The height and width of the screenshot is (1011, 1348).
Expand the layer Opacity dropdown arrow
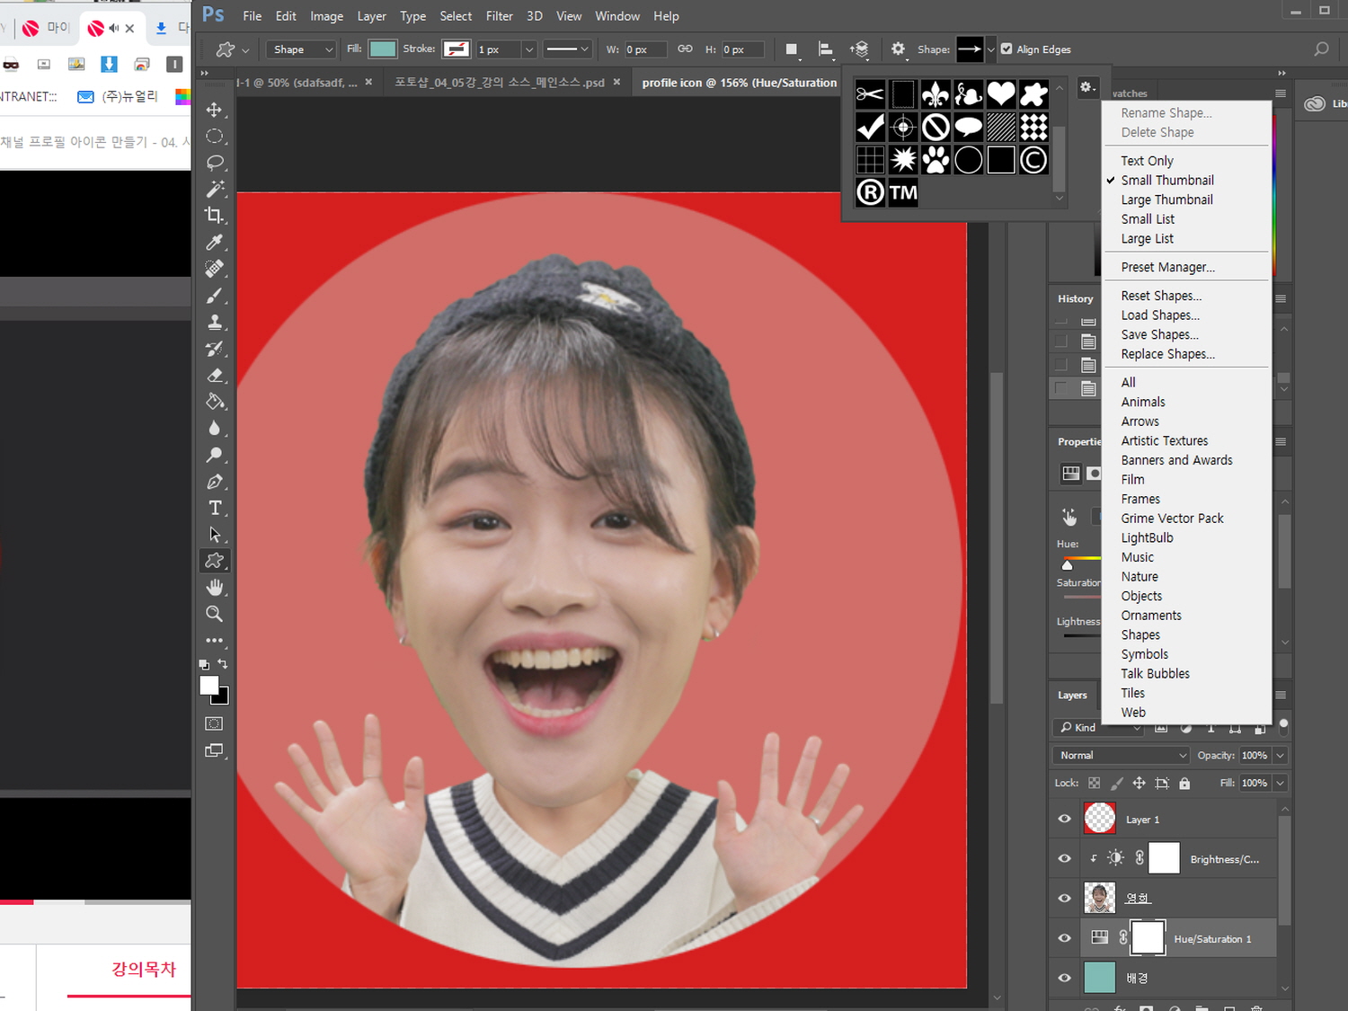pos(1280,755)
